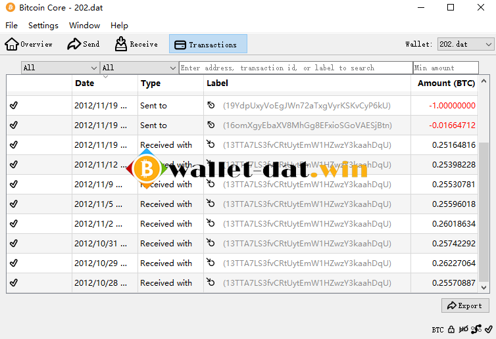The width and height of the screenshot is (496, 339).
Task: Select Received with in 0.26018634 row
Action: click(x=166, y=223)
